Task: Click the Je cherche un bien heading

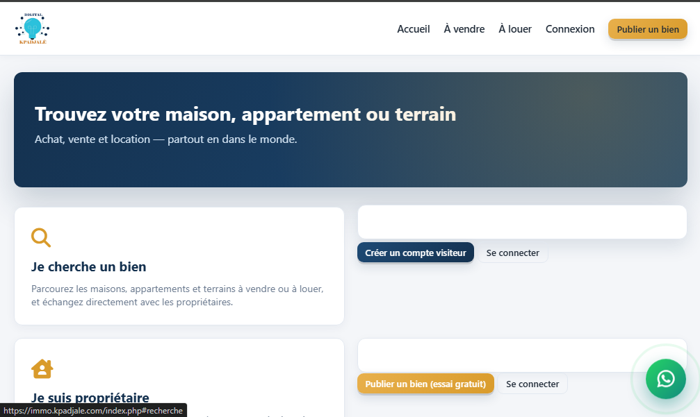Action: pos(88,267)
